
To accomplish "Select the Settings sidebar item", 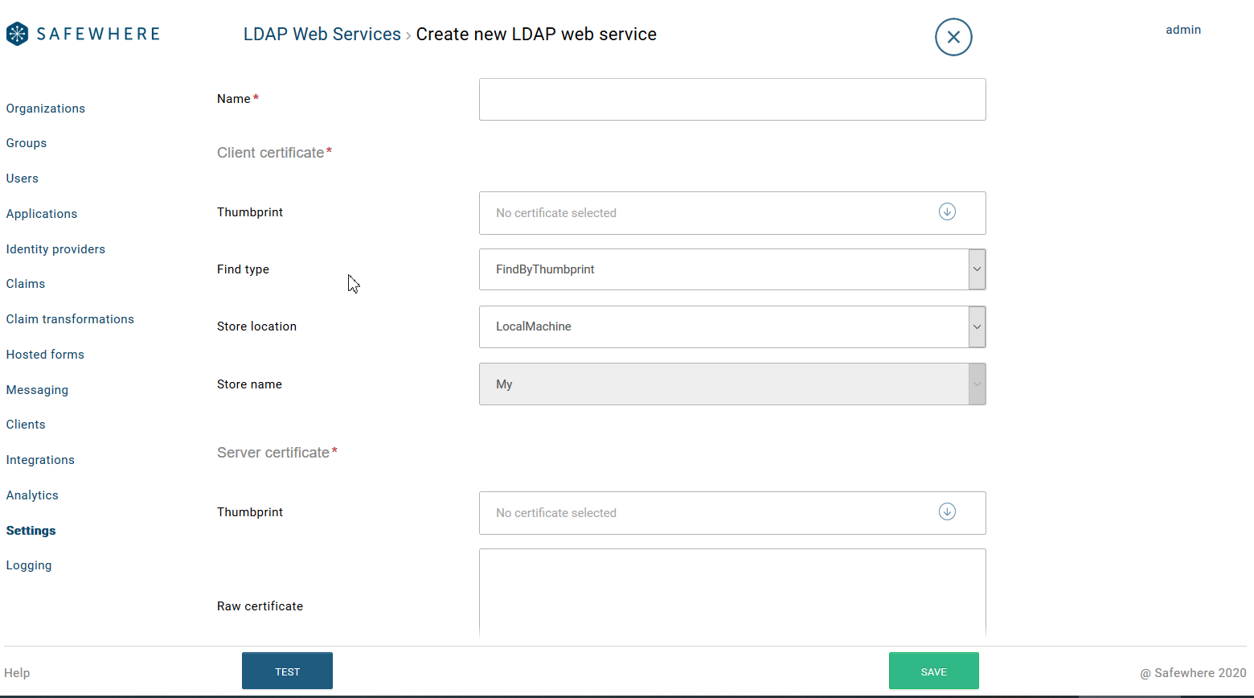I will pos(31,531).
